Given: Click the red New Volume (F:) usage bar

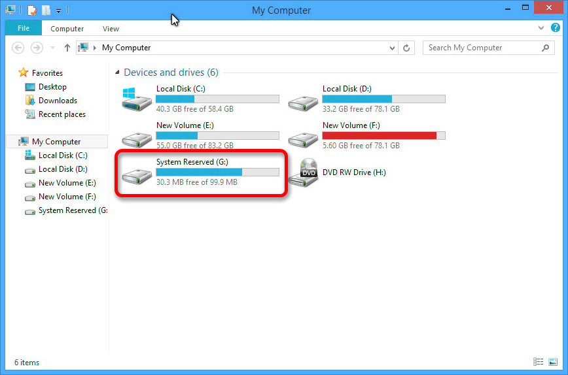Looking at the screenshot, I should point(383,136).
